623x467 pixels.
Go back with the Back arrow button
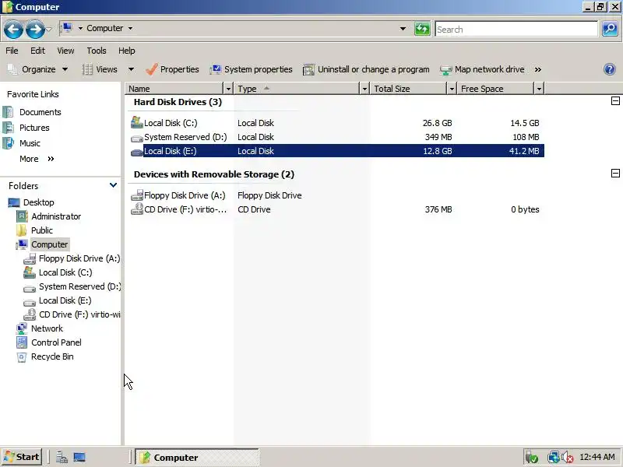click(13, 29)
